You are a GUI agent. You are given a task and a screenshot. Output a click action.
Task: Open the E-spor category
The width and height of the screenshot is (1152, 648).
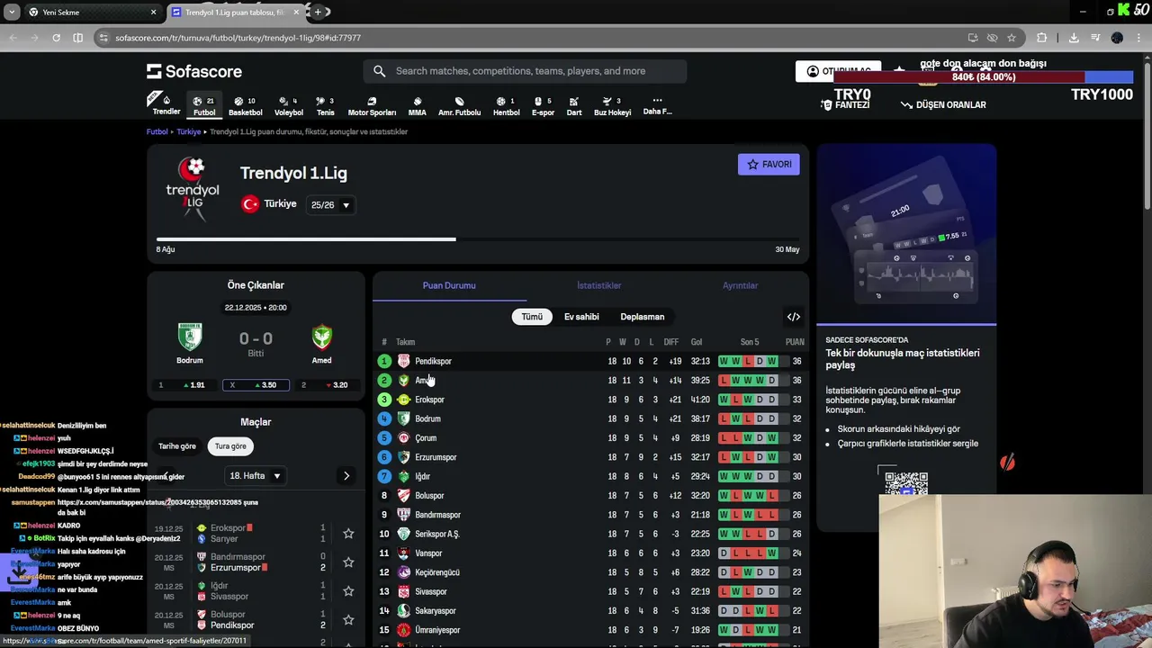pyautogui.click(x=543, y=105)
